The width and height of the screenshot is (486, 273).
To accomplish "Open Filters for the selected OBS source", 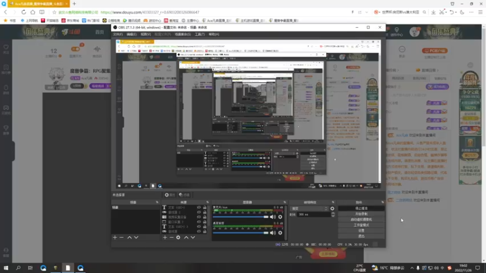I will click(x=185, y=195).
